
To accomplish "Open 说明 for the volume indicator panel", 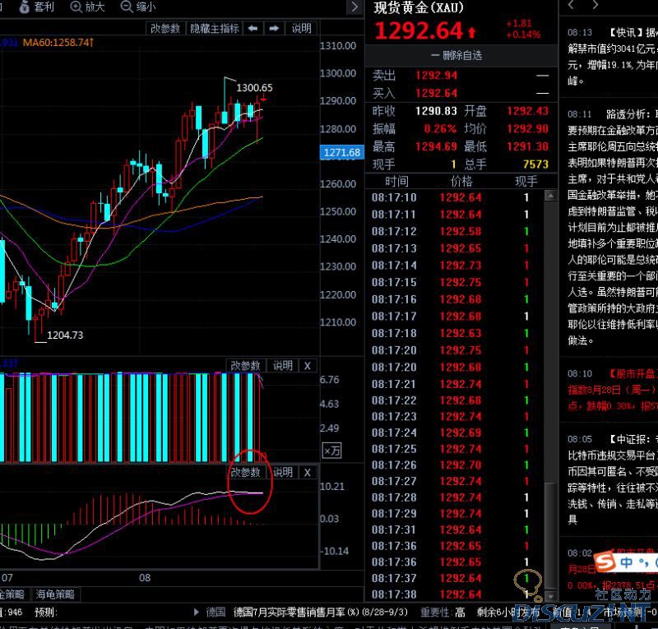I will [x=283, y=365].
